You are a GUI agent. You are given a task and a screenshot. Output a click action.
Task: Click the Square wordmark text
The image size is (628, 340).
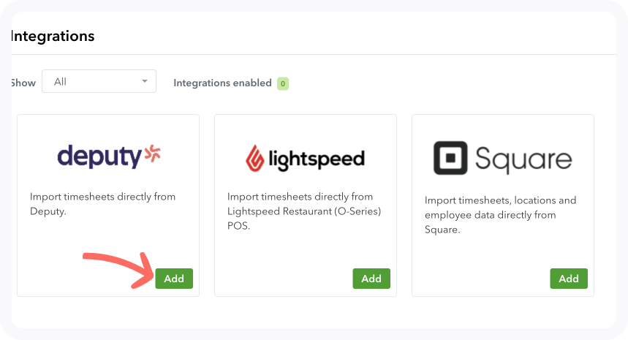pyautogui.click(x=523, y=158)
